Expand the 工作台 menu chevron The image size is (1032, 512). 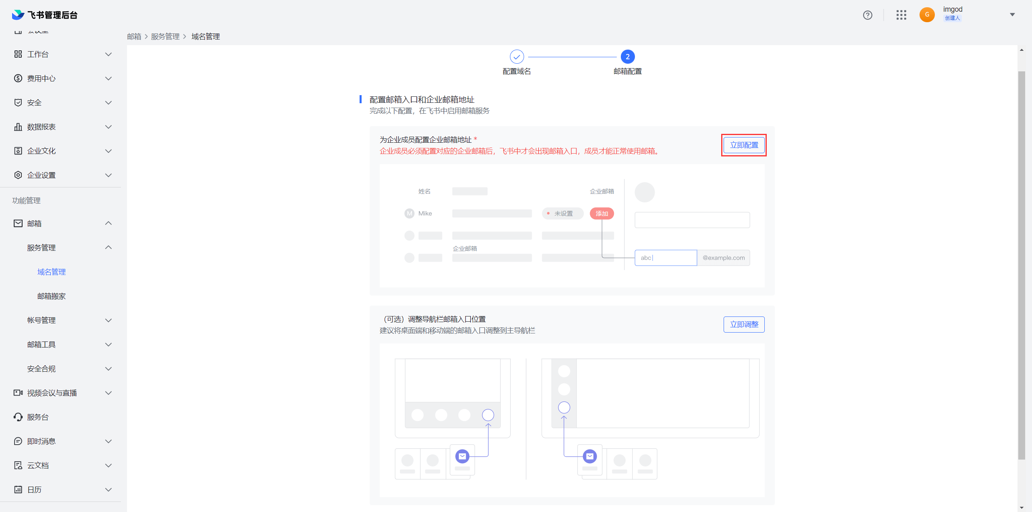pos(108,54)
